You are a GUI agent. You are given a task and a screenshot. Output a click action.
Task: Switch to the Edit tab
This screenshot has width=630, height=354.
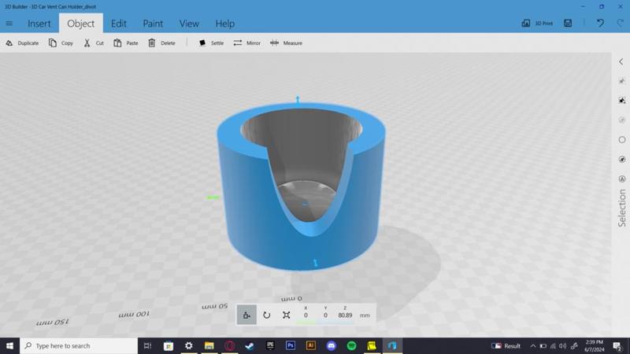(x=119, y=24)
